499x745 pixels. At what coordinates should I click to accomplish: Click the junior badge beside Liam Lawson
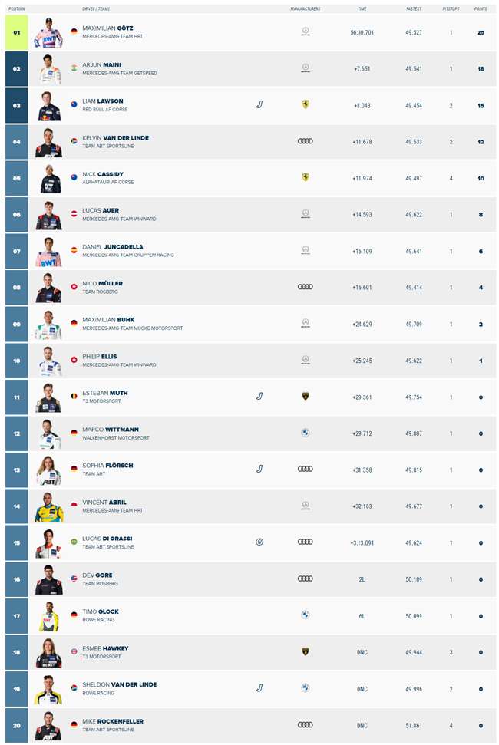pos(259,104)
